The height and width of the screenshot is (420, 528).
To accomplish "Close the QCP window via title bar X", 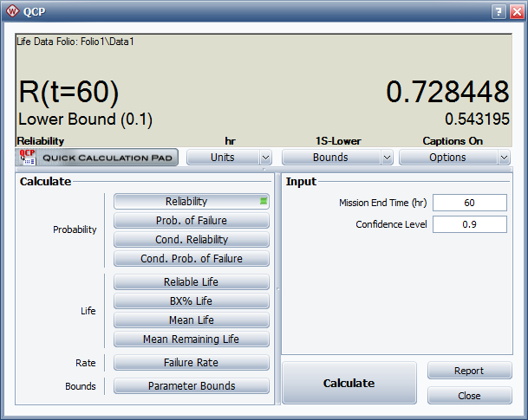I will coord(514,12).
